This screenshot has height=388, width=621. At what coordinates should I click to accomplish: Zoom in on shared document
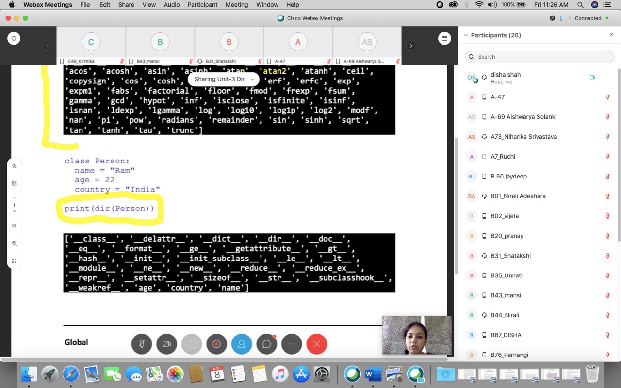[x=14, y=226]
